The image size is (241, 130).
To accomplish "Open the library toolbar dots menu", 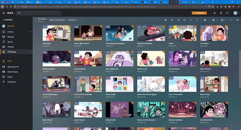I will tap(35, 20).
